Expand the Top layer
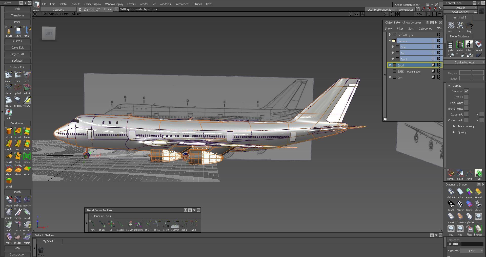 click(x=393, y=53)
